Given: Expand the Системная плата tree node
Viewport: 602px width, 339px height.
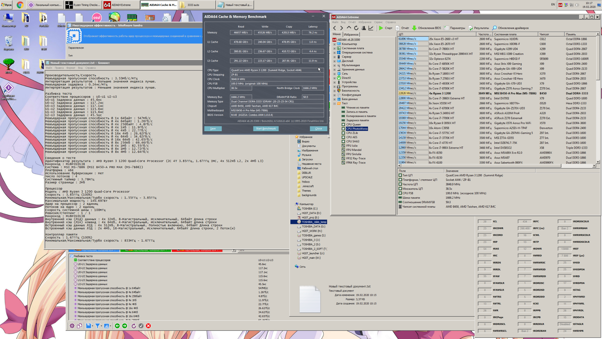Looking at the screenshot, I should pyautogui.click(x=334, y=48).
